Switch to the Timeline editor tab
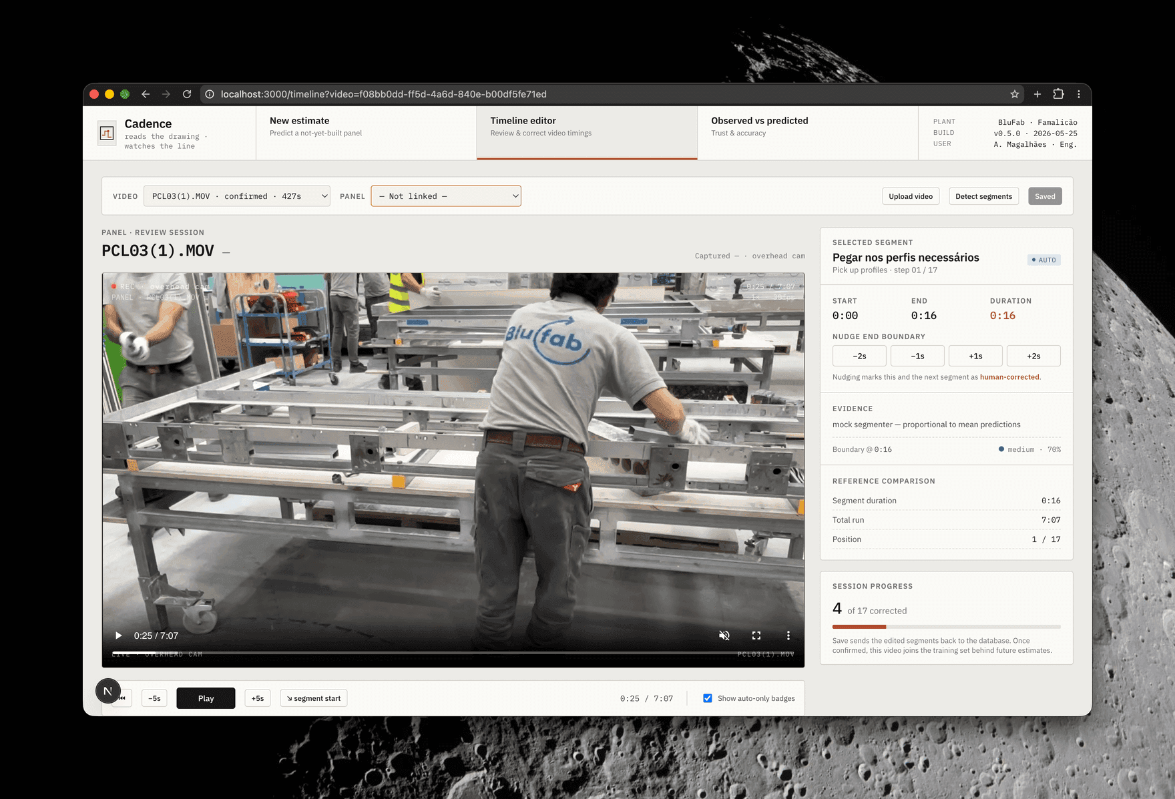 click(x=587, y=133)
